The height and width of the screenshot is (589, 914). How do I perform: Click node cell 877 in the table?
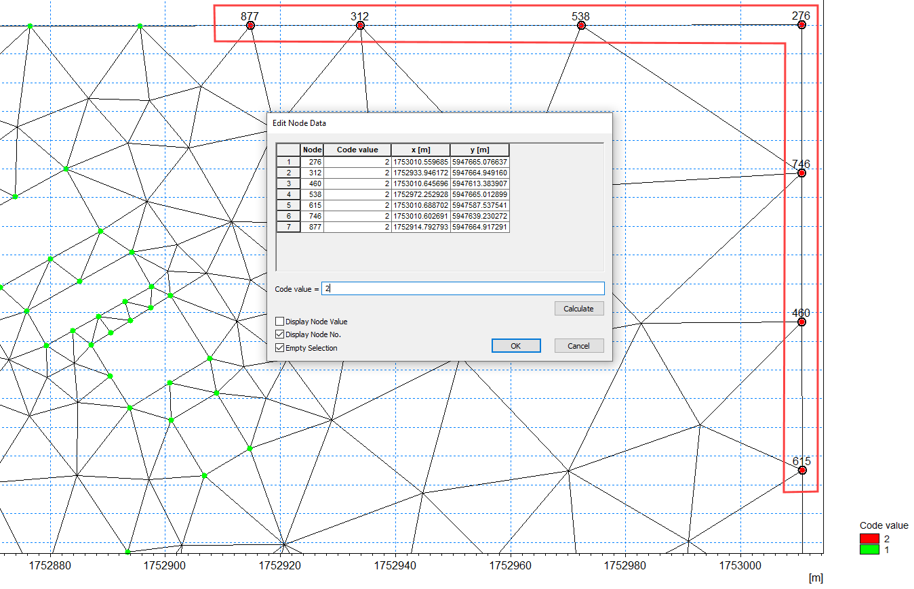point(312,227)
